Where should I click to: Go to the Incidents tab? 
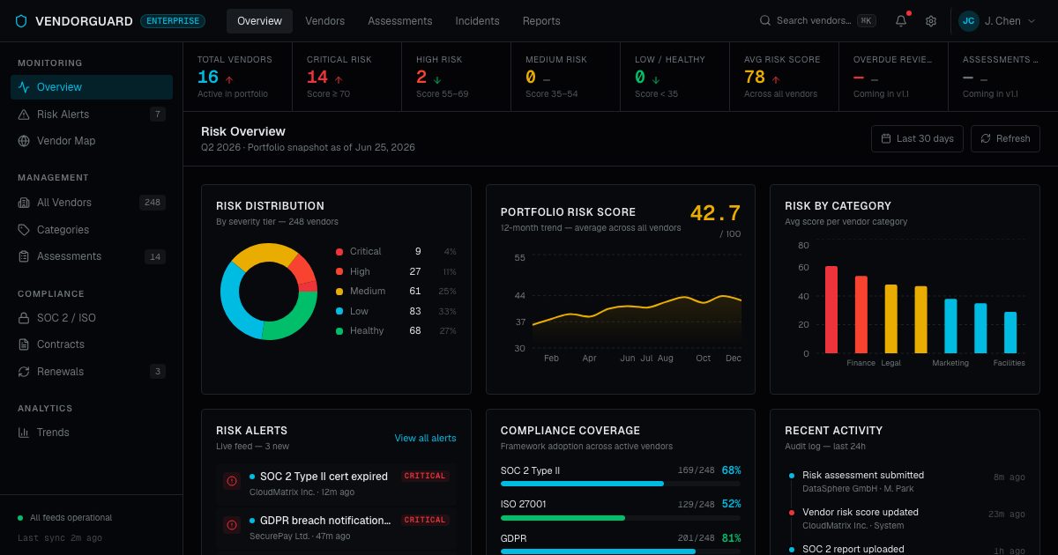point(477,21)
